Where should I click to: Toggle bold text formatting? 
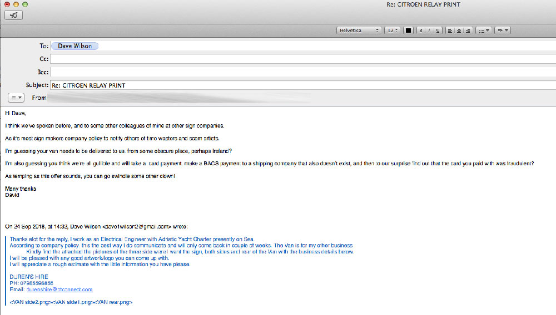421,31
